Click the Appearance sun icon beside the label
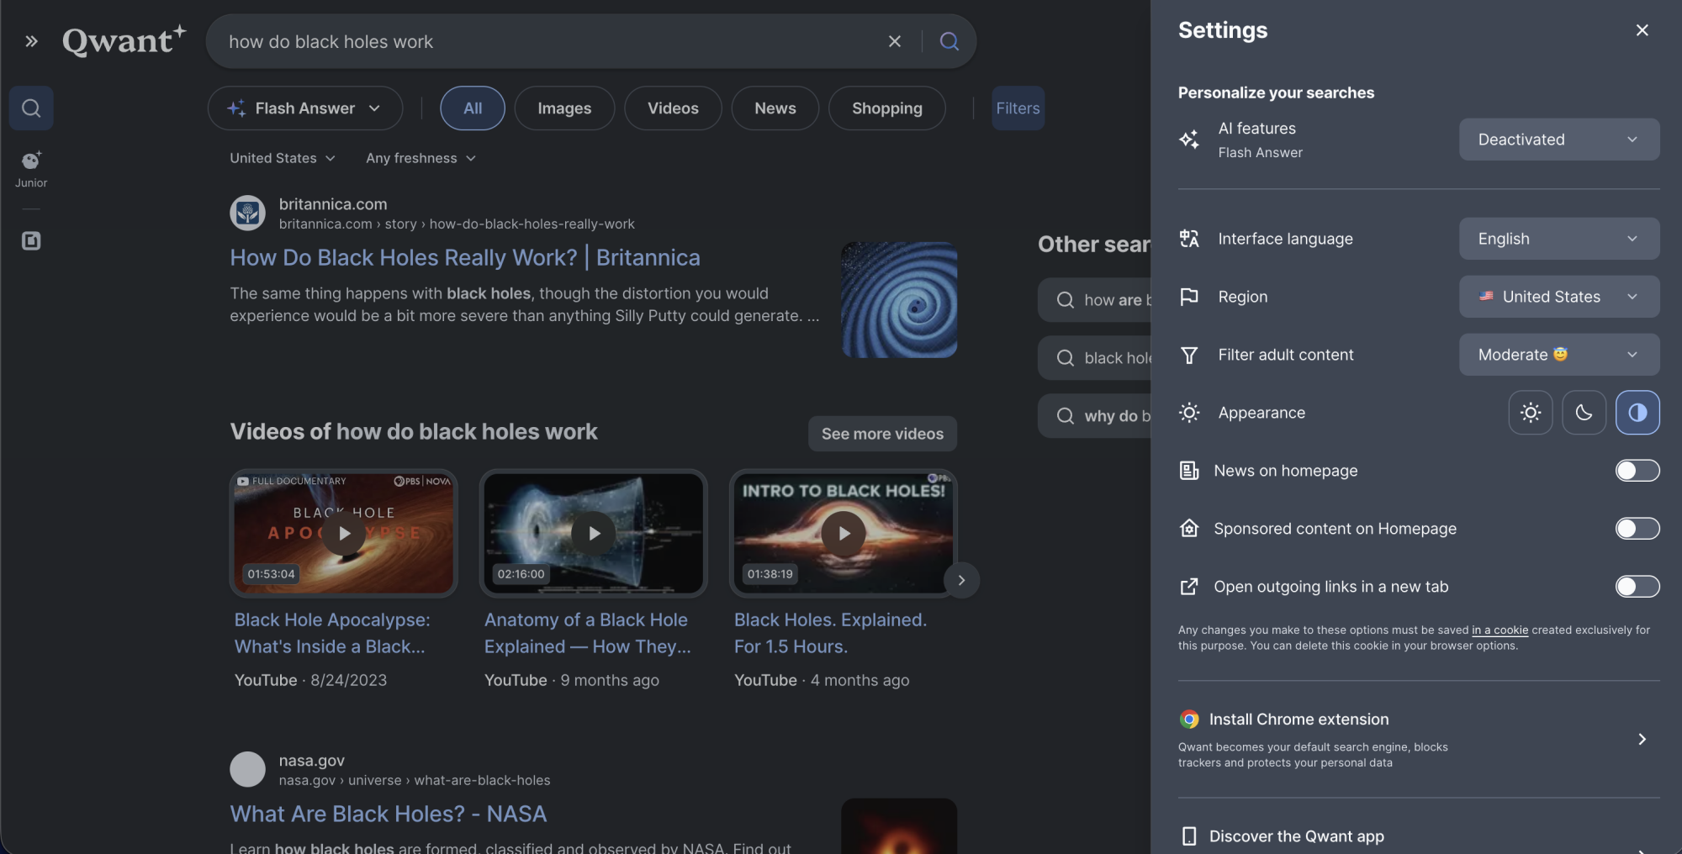 click(1189, 413)
